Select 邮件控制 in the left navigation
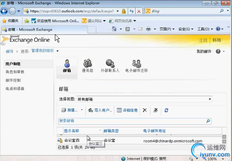 click(x=13, y=80)
